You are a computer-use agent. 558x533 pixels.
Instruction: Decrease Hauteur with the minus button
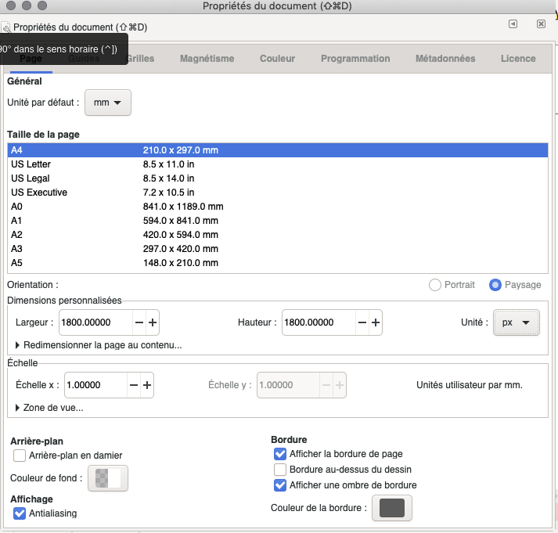coord(362,322)
